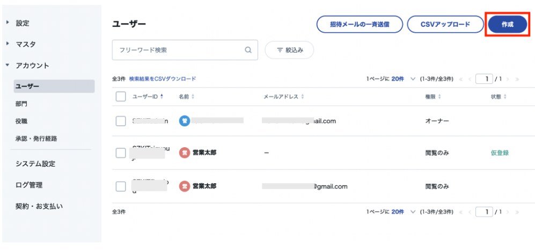This screenshot has width=535, height=252.
Task: Click the 招待メールの一斉送信 button
Action: [x=360, y=24]
